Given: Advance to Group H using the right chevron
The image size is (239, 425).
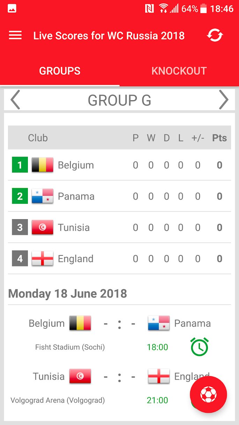Looking at the screenshot, I should (224, 100).
